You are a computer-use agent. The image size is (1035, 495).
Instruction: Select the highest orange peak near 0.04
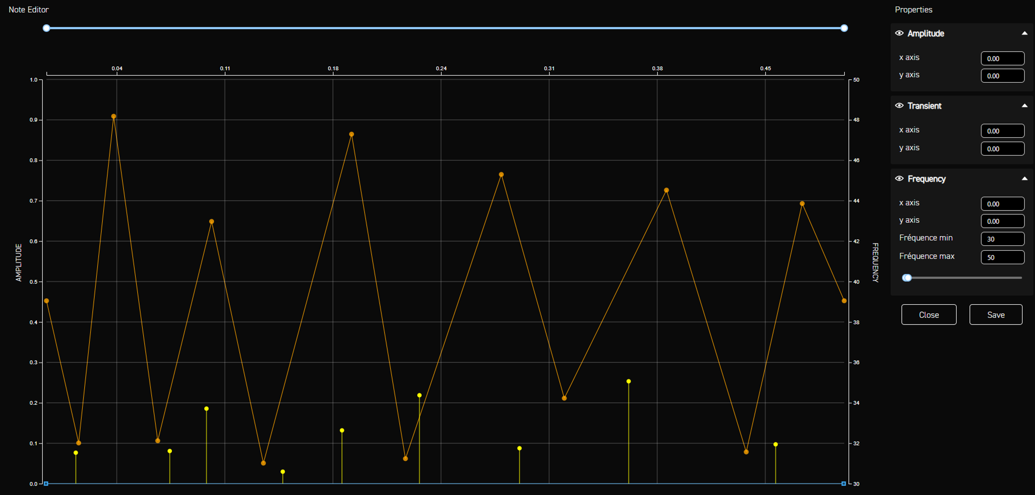coord(114,117)
